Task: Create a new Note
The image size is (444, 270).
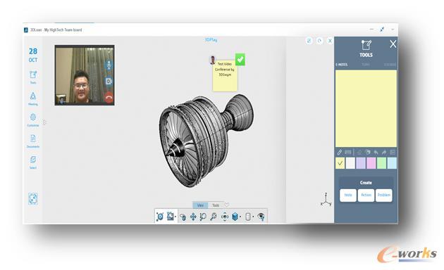Action: click(348, 195)
